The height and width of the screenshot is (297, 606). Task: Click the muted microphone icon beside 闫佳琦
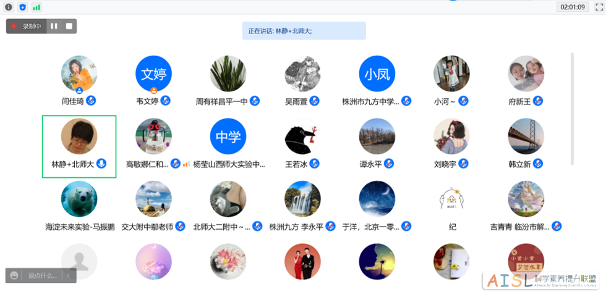coord(91,101)
